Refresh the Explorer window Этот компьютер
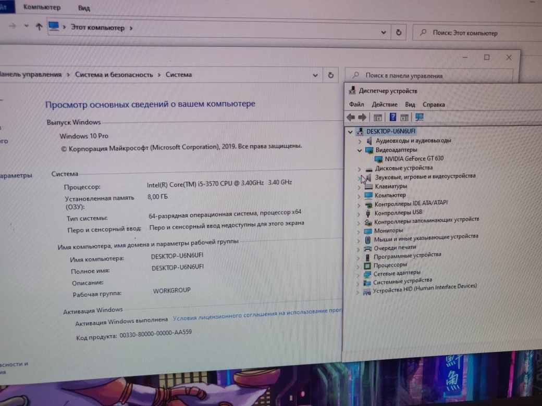The height and width of the screenshot is (406, 542). (399, 32)
